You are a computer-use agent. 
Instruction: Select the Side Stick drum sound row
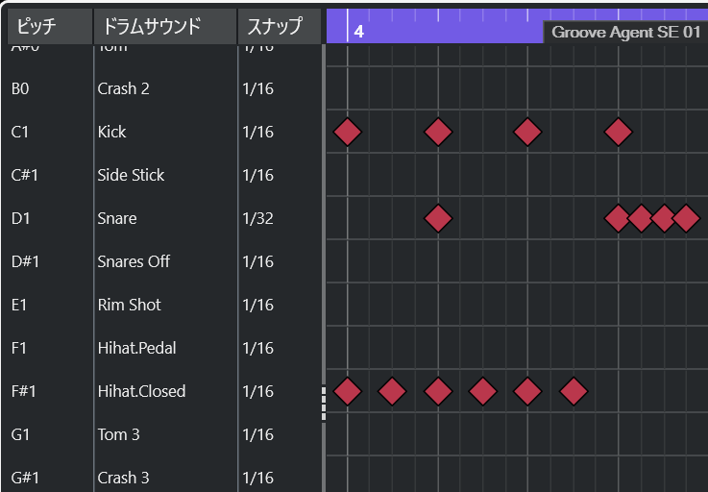pos(131,175)
